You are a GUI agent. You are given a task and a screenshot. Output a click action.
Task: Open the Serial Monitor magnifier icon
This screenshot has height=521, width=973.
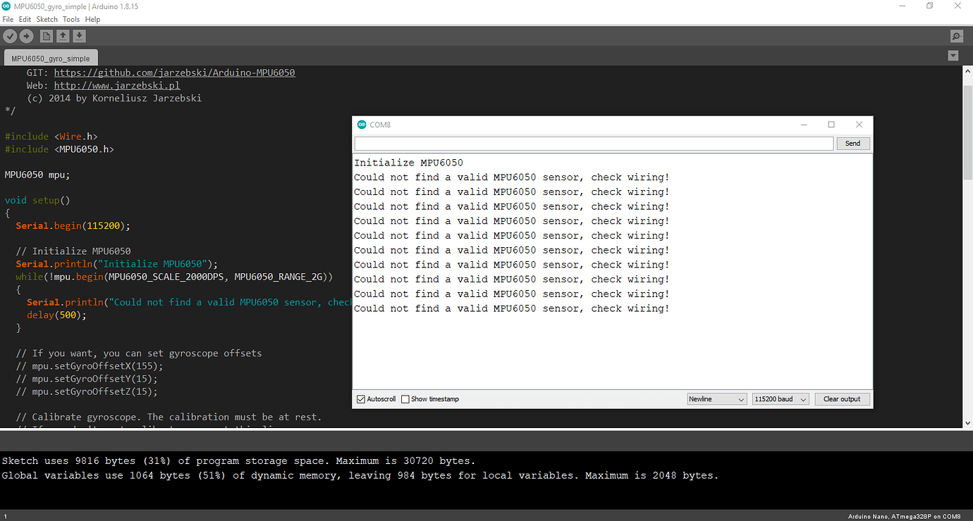[956, 36]
